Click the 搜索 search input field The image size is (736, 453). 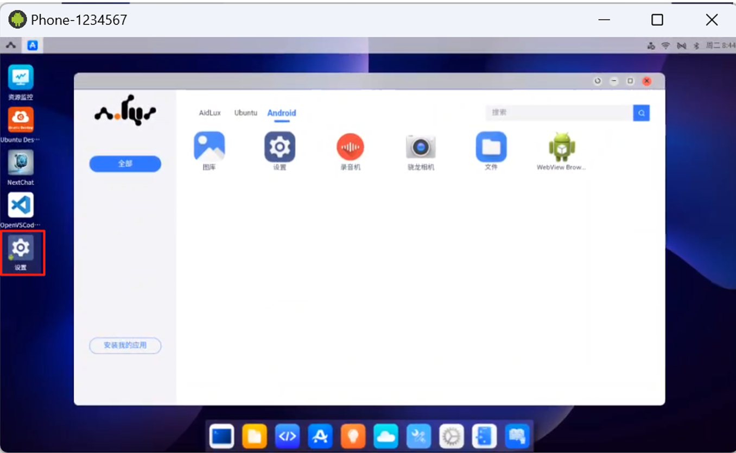pyautogui.click(x=560, y=113)
